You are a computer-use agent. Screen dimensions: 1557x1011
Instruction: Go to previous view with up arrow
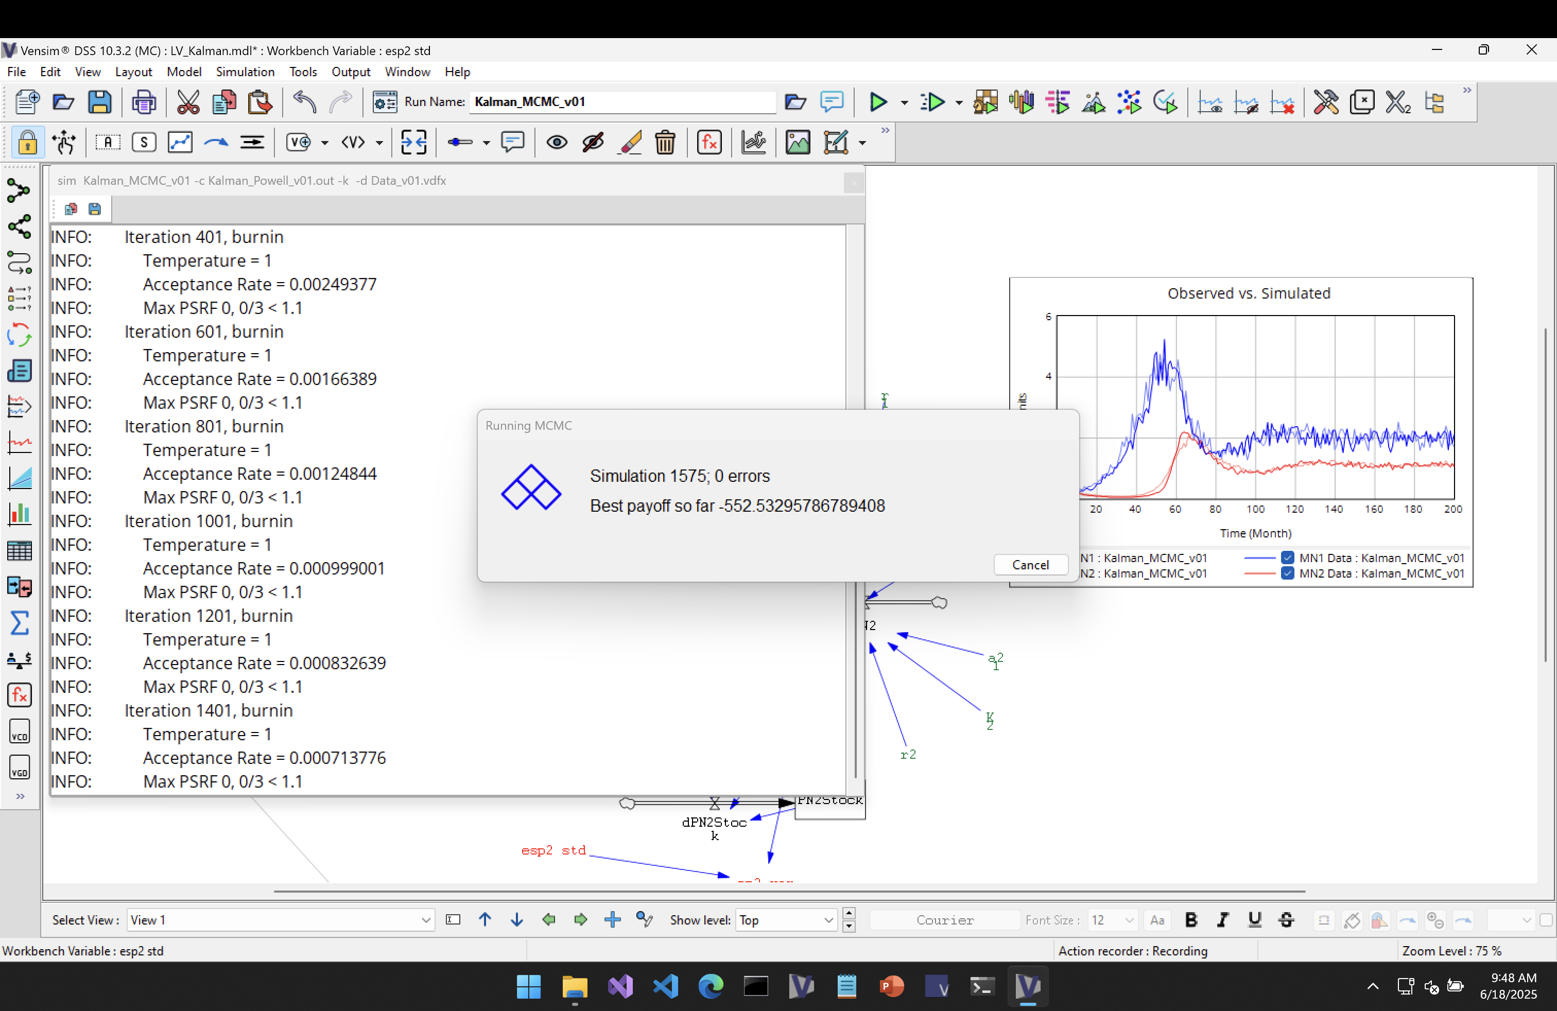(x=485, y=920)
